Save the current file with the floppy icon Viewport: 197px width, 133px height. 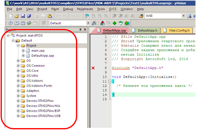[23, 16]
